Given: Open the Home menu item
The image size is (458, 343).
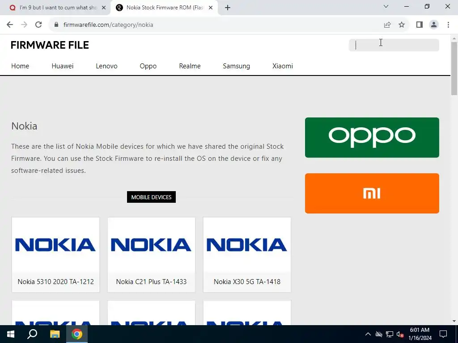Looking at the screenshot, I should 20,66.
